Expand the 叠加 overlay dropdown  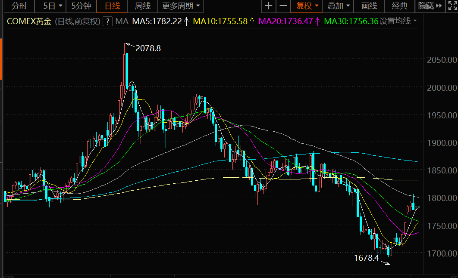point(339,6)
